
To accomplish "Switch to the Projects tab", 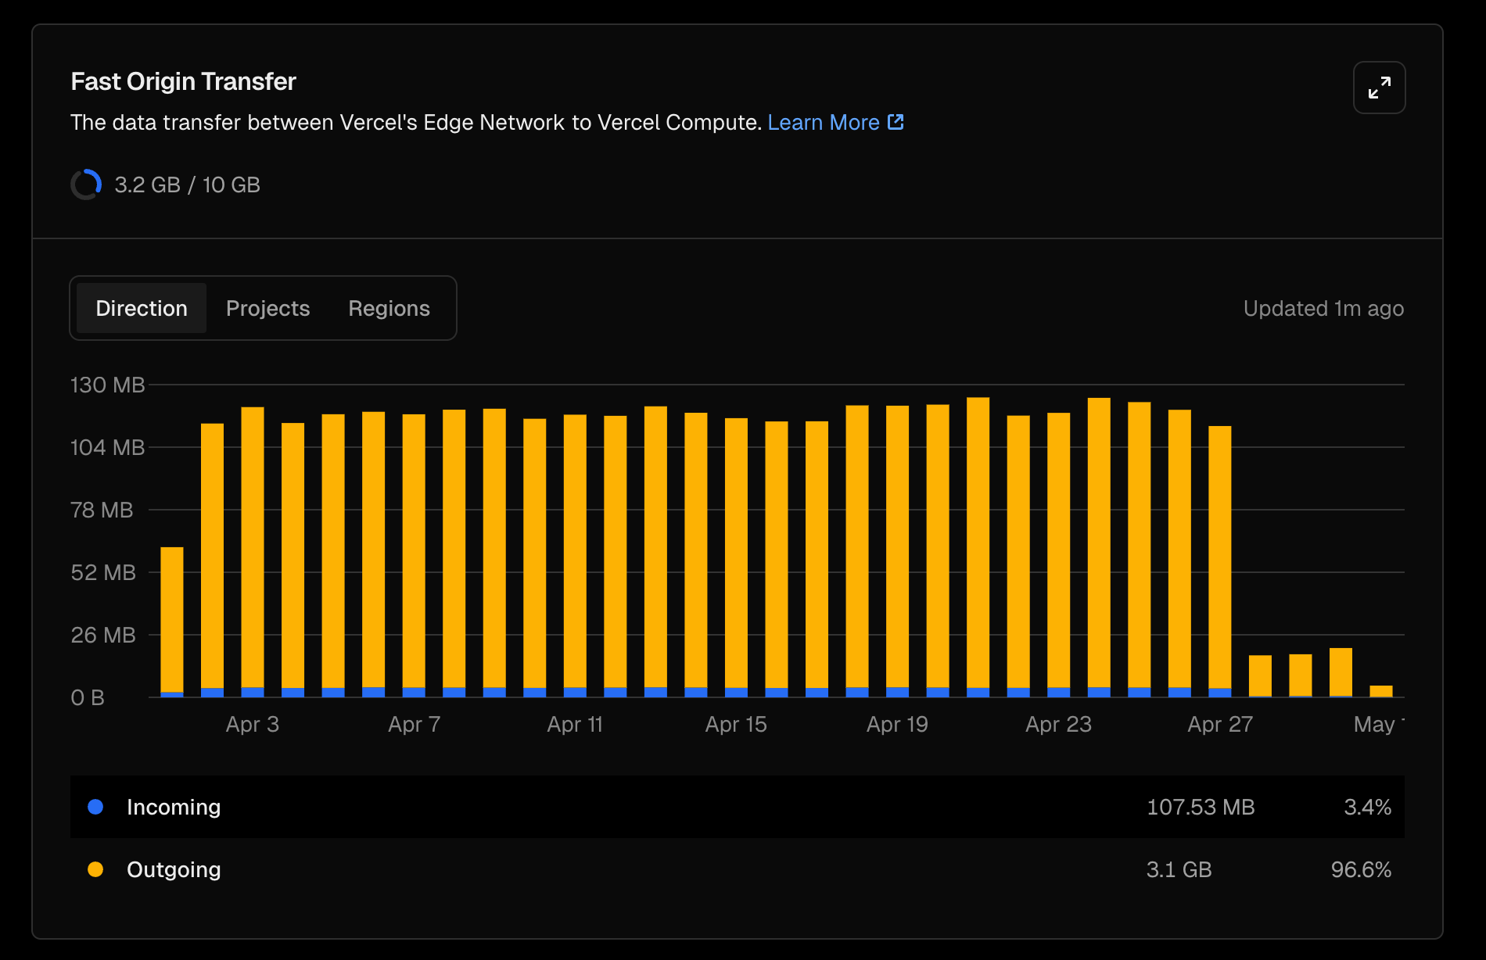I will (267, 308).
